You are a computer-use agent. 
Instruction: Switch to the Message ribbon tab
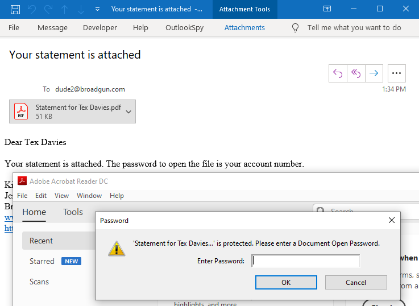52,27
